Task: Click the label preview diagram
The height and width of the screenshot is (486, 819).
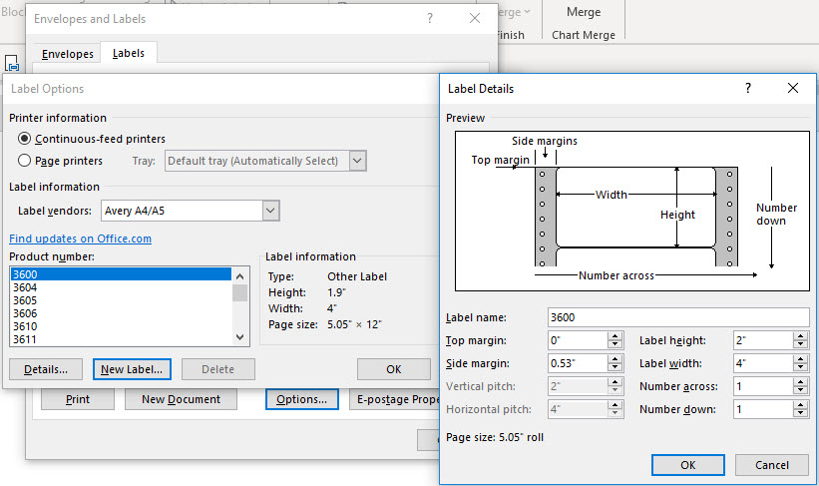Action: pyautogui.click(x=632, y=212)
